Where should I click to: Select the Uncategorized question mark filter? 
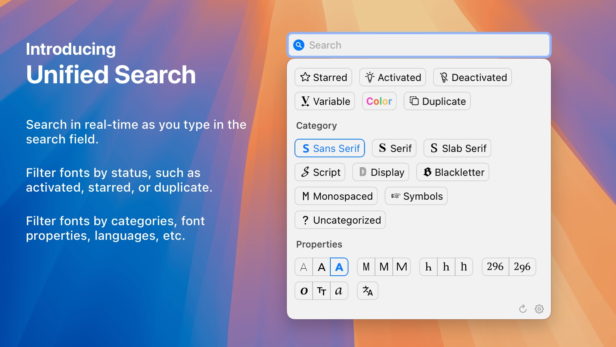click(x=340, y=220)
